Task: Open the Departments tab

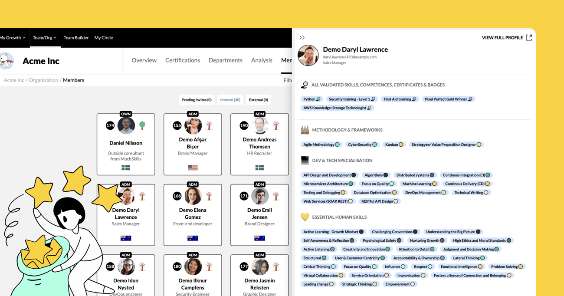Action: (226, 60)
